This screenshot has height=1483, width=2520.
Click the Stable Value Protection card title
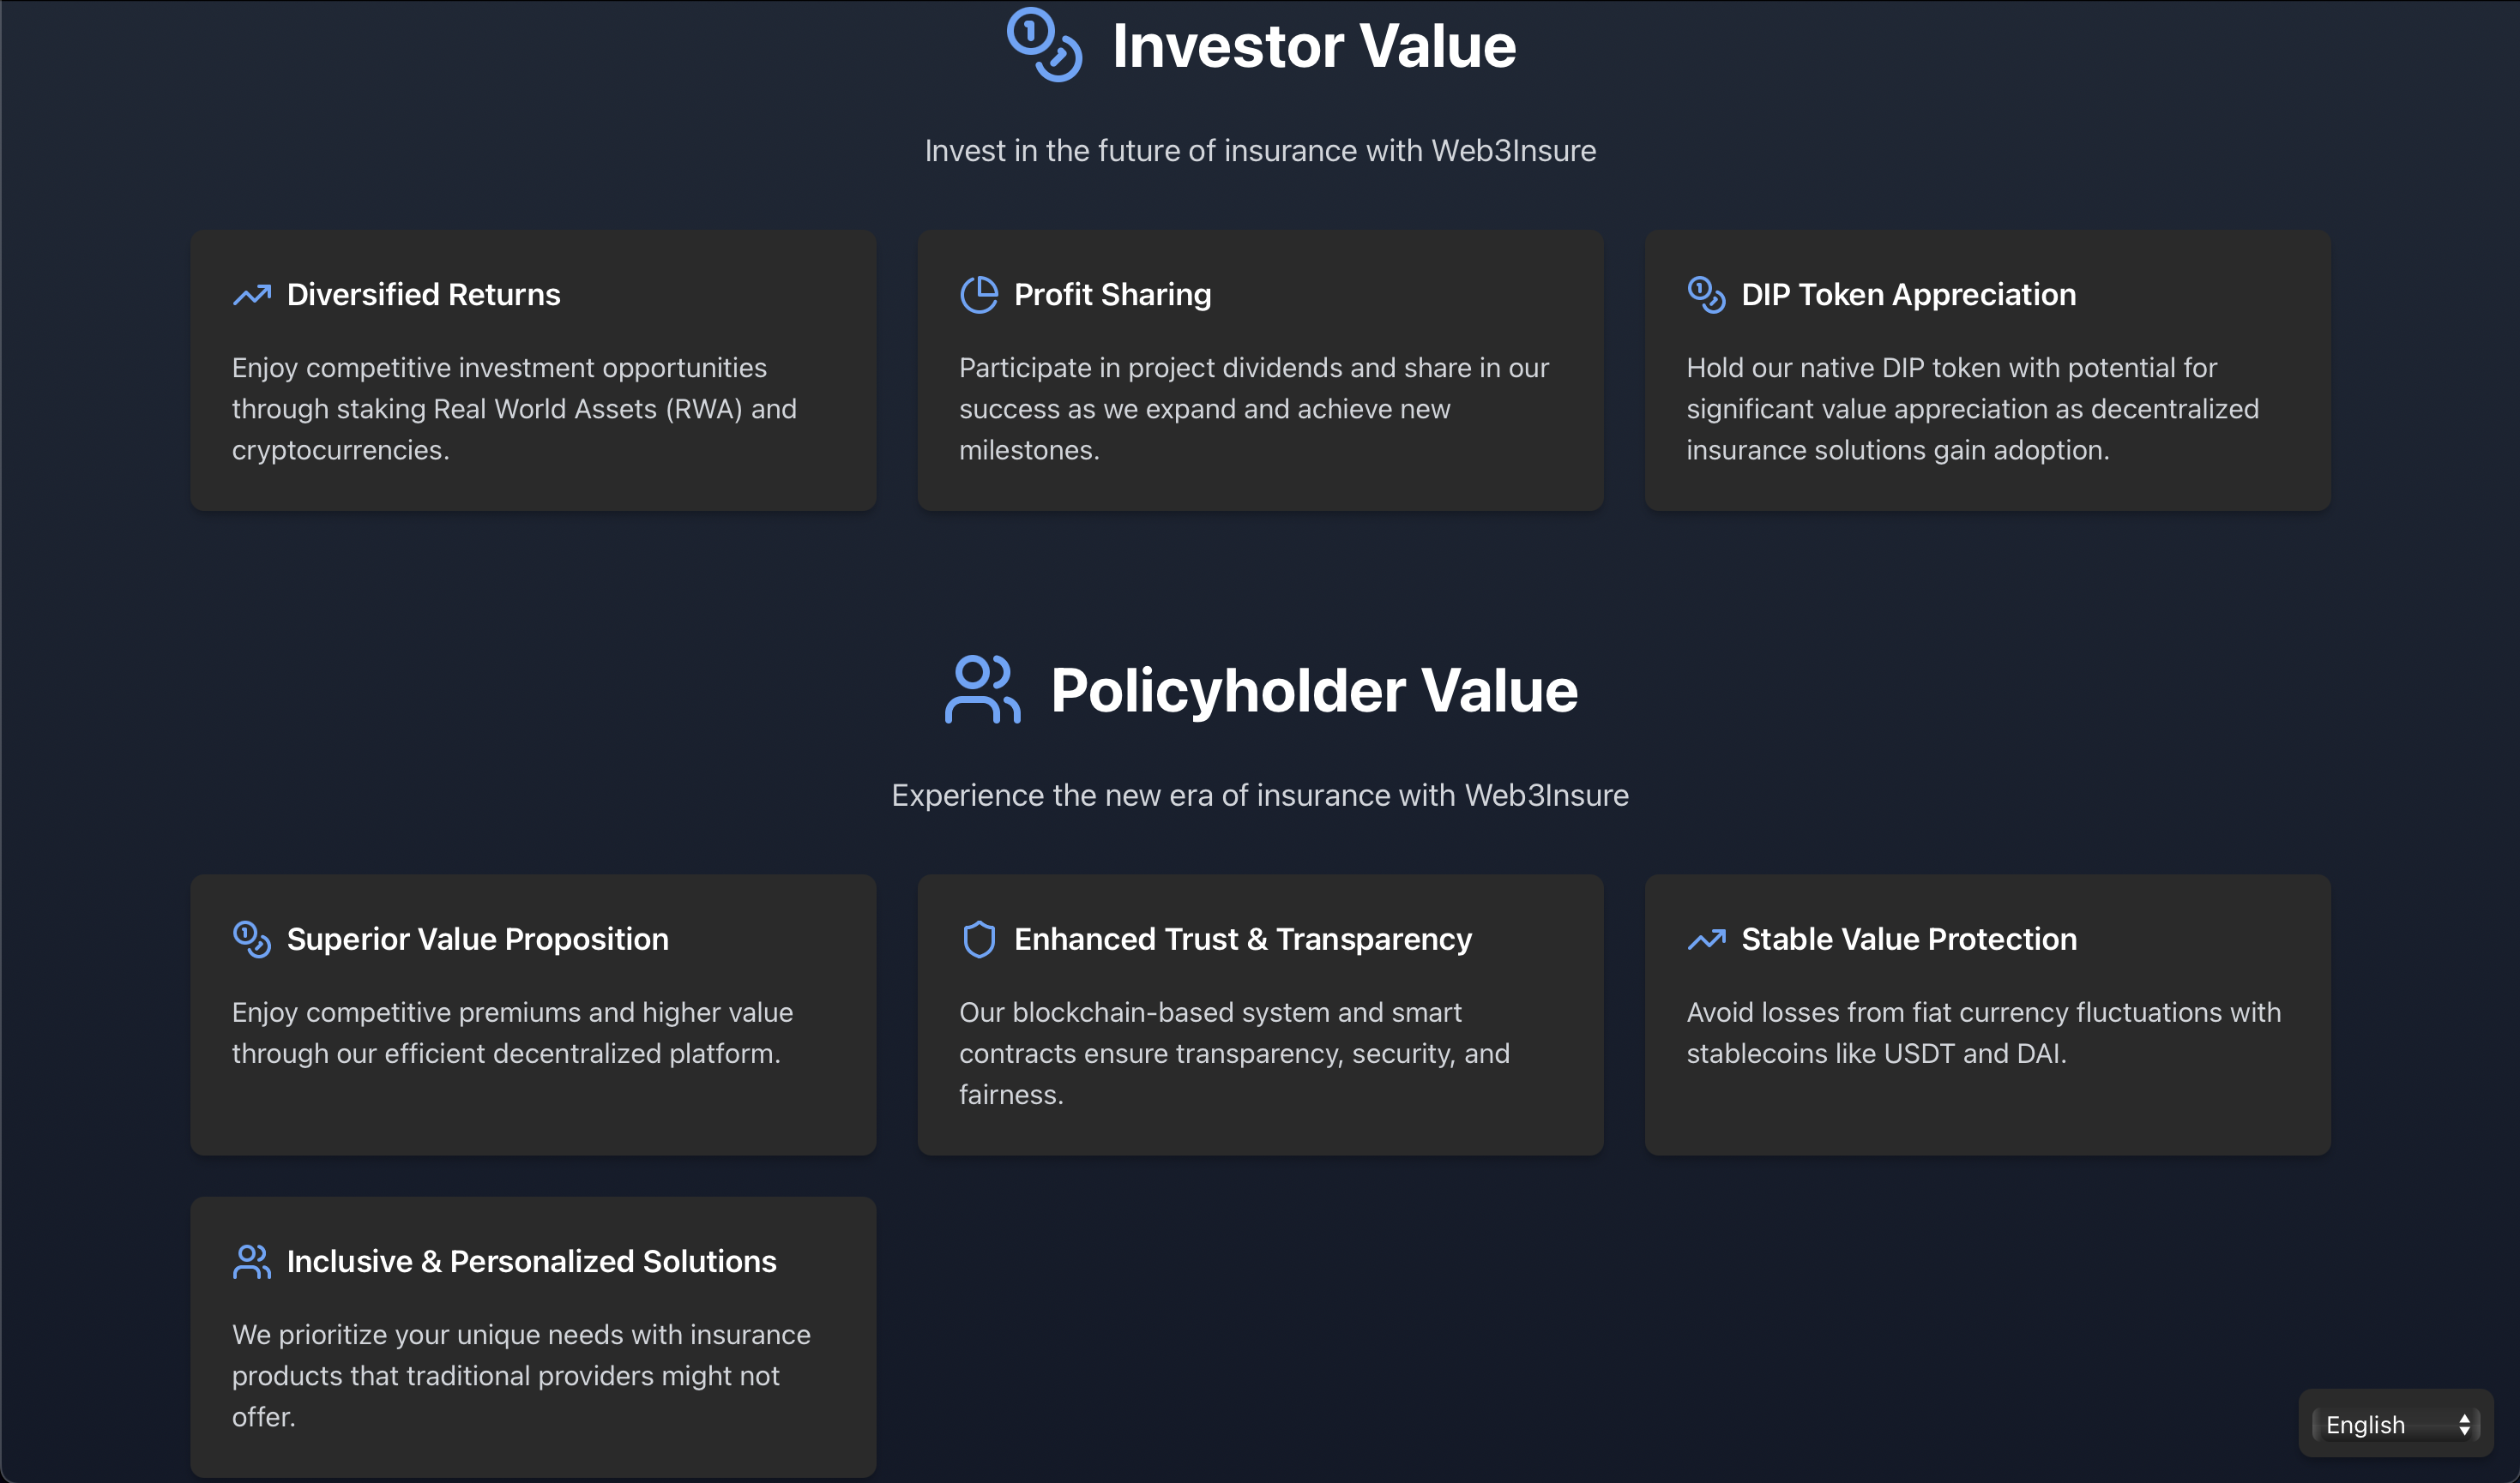[x=1909, y=940]
